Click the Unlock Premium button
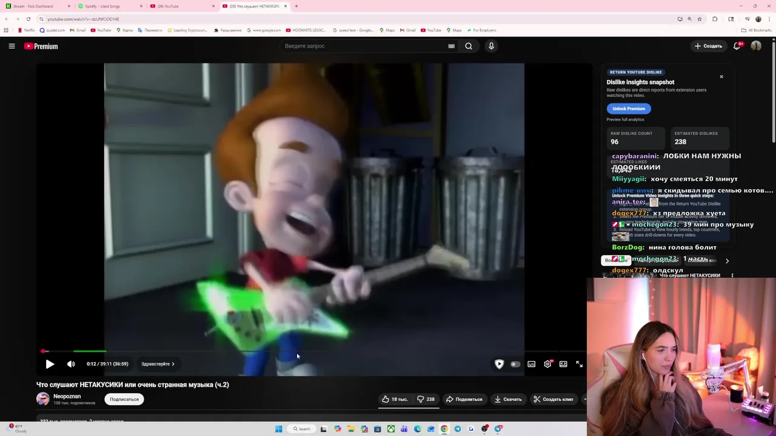This screenshot has height=436, width=776. (629, 108)
